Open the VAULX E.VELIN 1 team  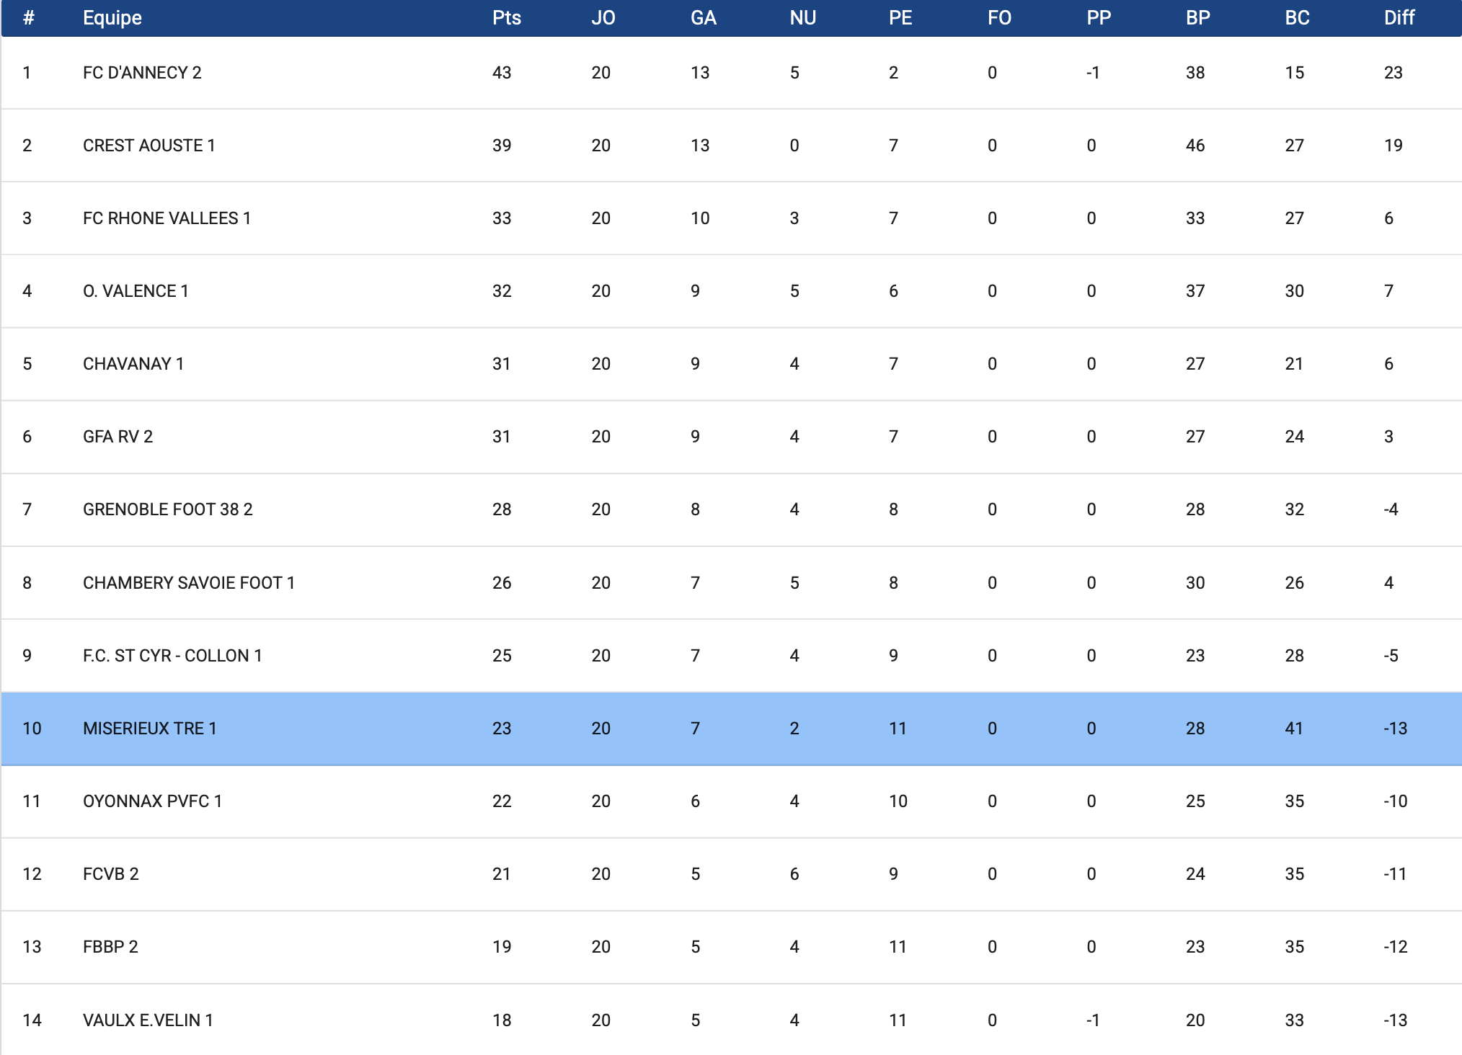pyautogui.click(x=148, y=1020)
